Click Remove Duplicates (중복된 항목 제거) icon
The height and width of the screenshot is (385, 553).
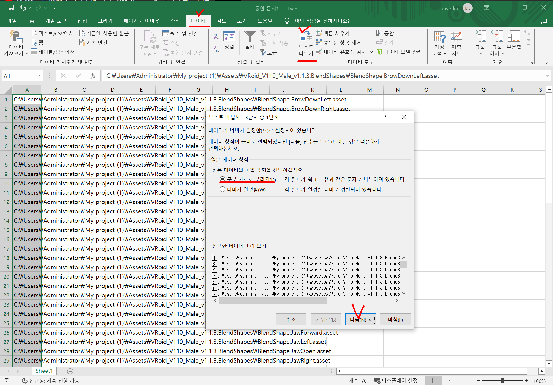click(319, 43)
